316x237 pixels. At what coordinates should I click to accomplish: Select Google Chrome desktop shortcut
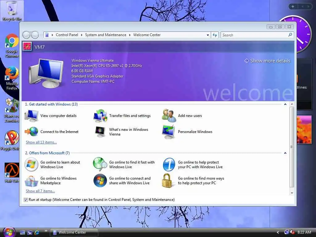12,46
